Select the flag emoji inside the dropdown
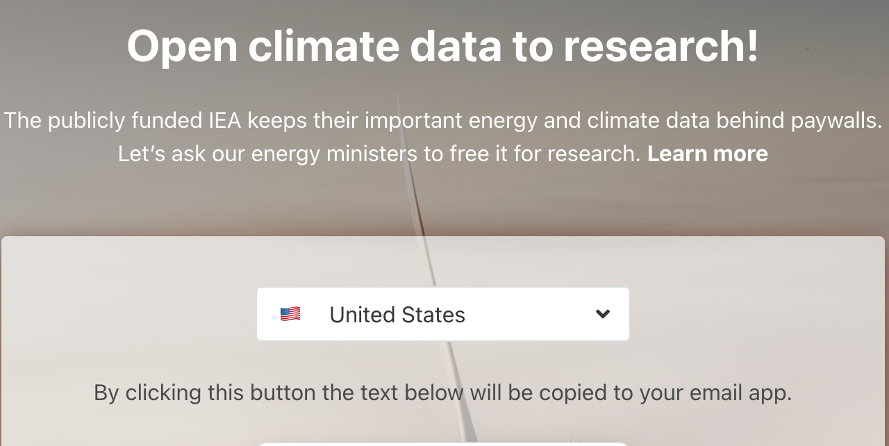The image size is (889, 446). click(x=290, y=313)
